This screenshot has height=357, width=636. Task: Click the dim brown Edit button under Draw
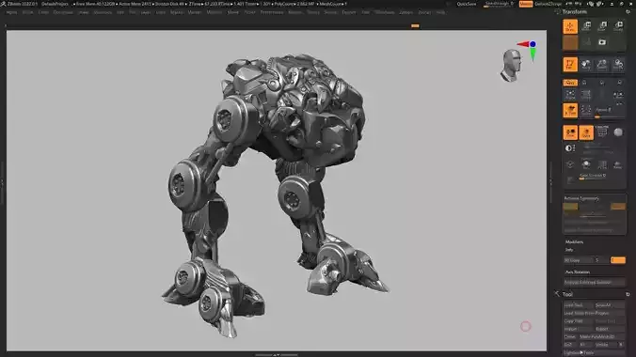(570, 42)
